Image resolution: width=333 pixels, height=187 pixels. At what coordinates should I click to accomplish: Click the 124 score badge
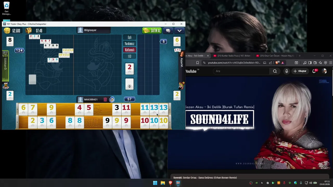19,50
